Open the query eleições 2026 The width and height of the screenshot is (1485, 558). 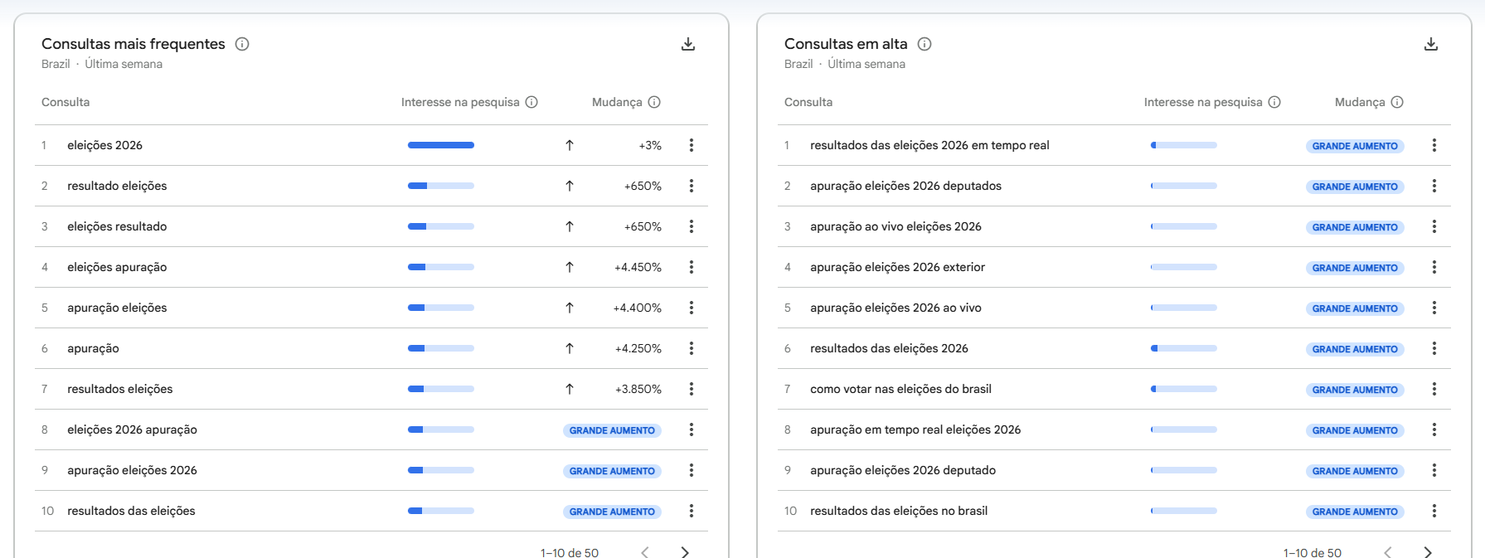point(104,145)
